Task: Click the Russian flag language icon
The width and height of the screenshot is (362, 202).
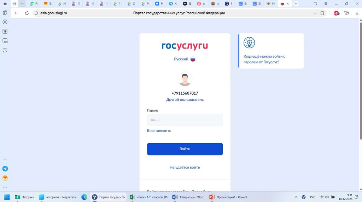Action: [x=193, y=59]
